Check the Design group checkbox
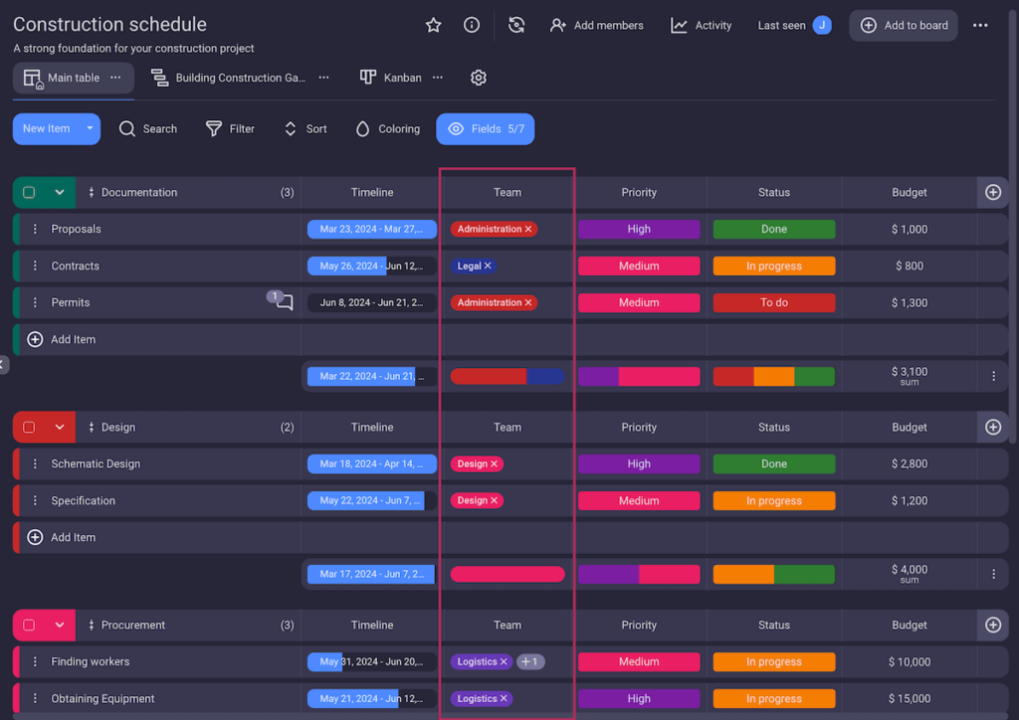Screen dimensions: 1019x720 pyautogui.click(x=27, y=427)
